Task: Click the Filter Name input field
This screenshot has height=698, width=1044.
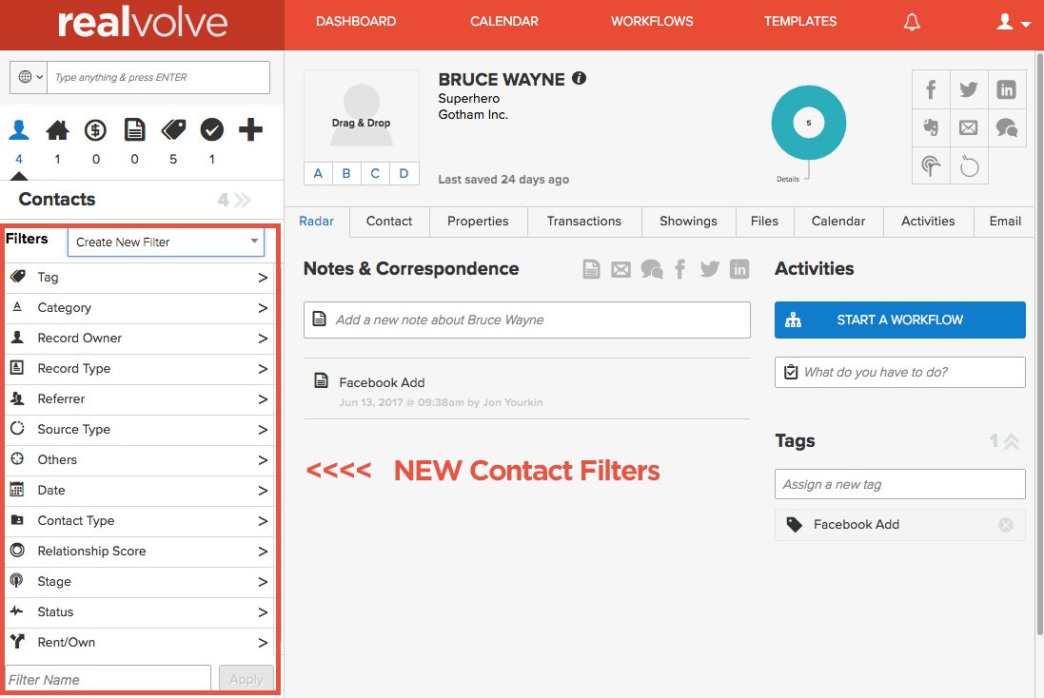Action: [x=108, y=680]
